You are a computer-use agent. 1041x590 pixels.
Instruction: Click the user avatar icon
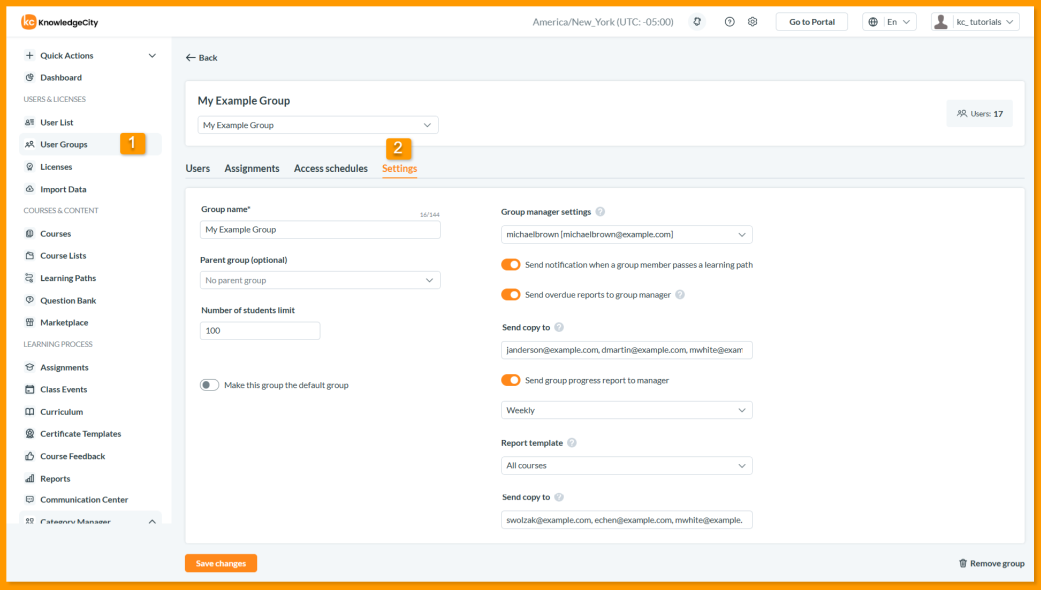coord(941,22)
